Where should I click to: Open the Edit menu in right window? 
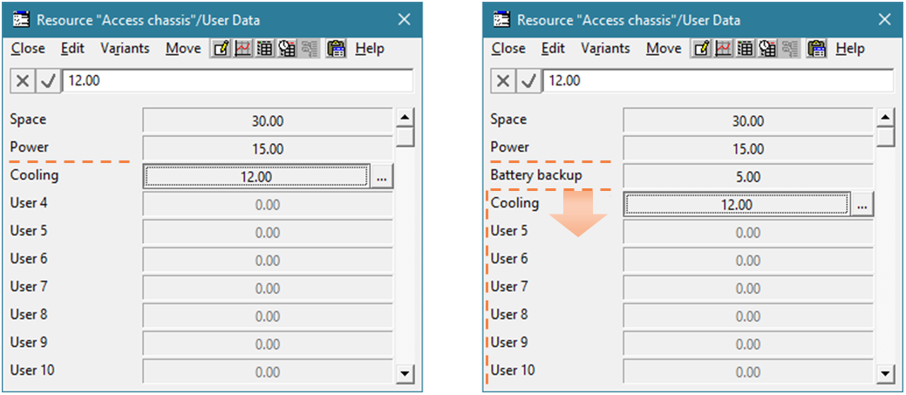[553, 49]
